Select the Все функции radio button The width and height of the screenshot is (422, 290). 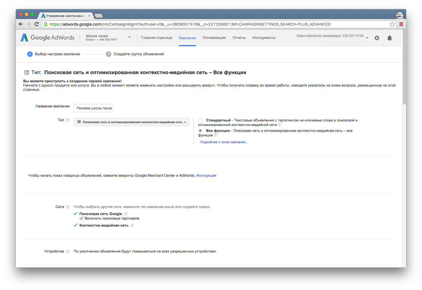click(200, 131)
